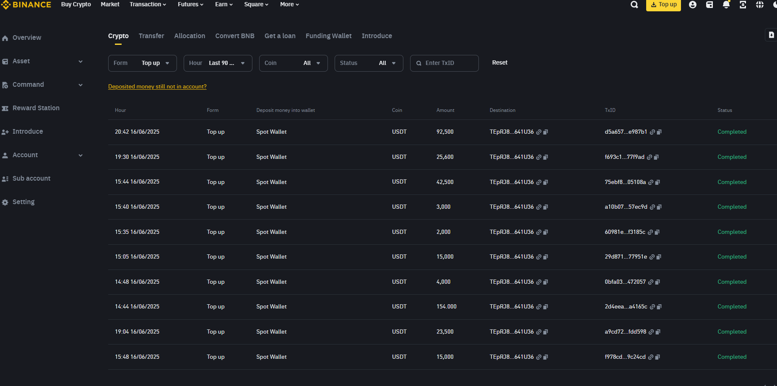Copy TxID d5a657...e987b1
This screenshot has width=777, height=386.
(659, 132)
